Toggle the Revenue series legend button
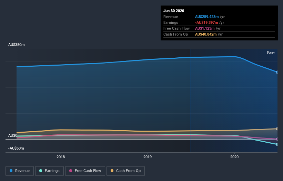Screen dimensions: 283x181 [x=20, y=171]
